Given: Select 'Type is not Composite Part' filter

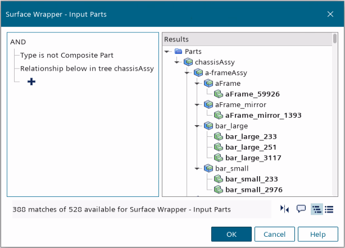Looking at the screenshot, I should 66,55.
